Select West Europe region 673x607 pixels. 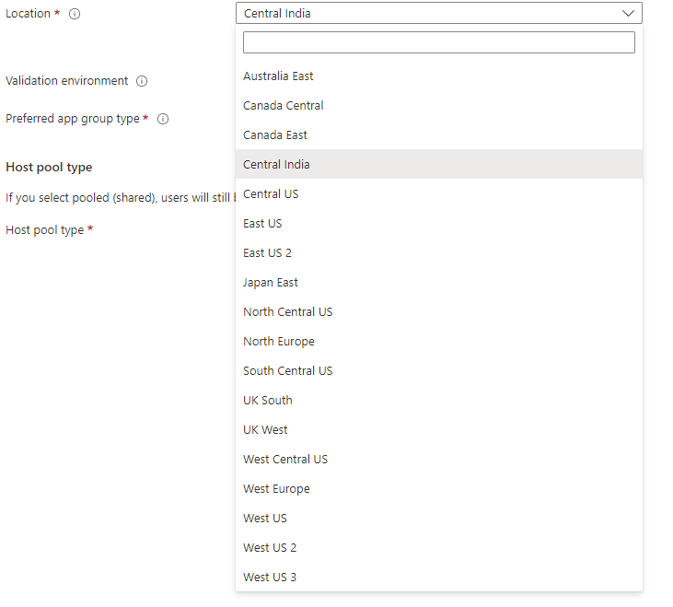coord(276,489)
